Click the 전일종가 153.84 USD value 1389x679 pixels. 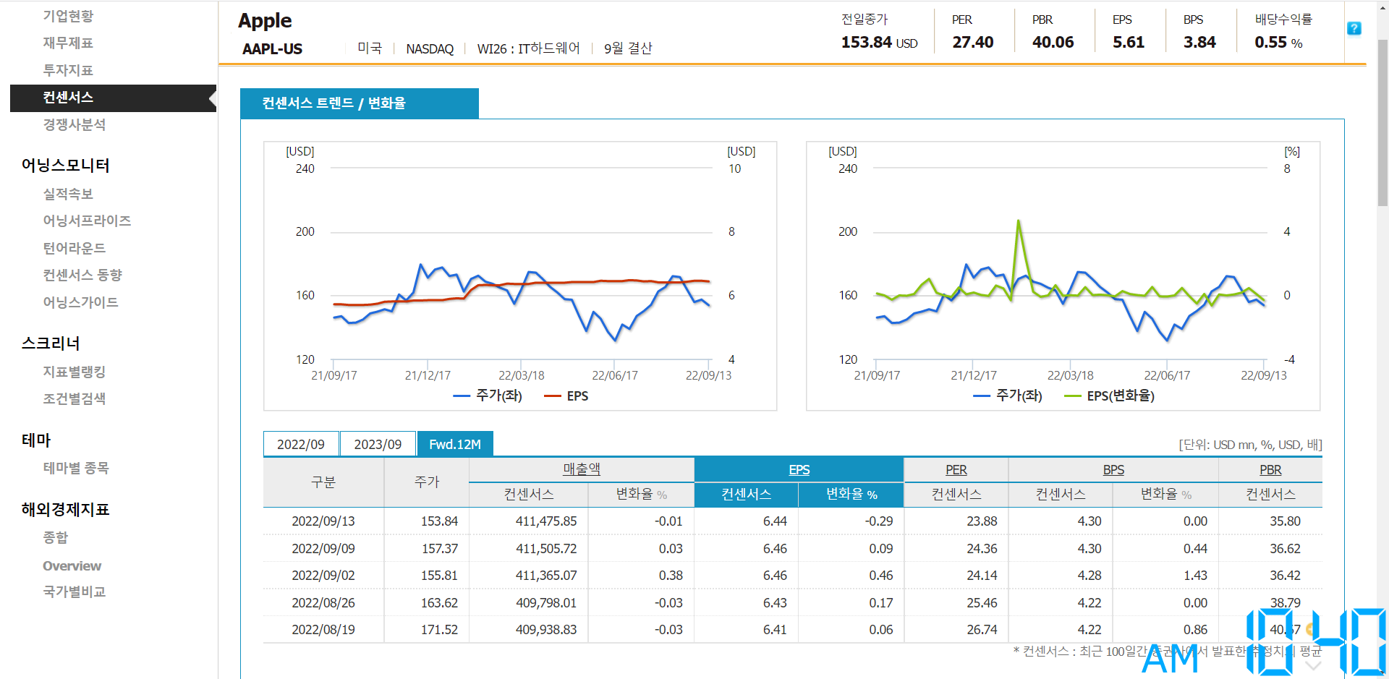879,43
